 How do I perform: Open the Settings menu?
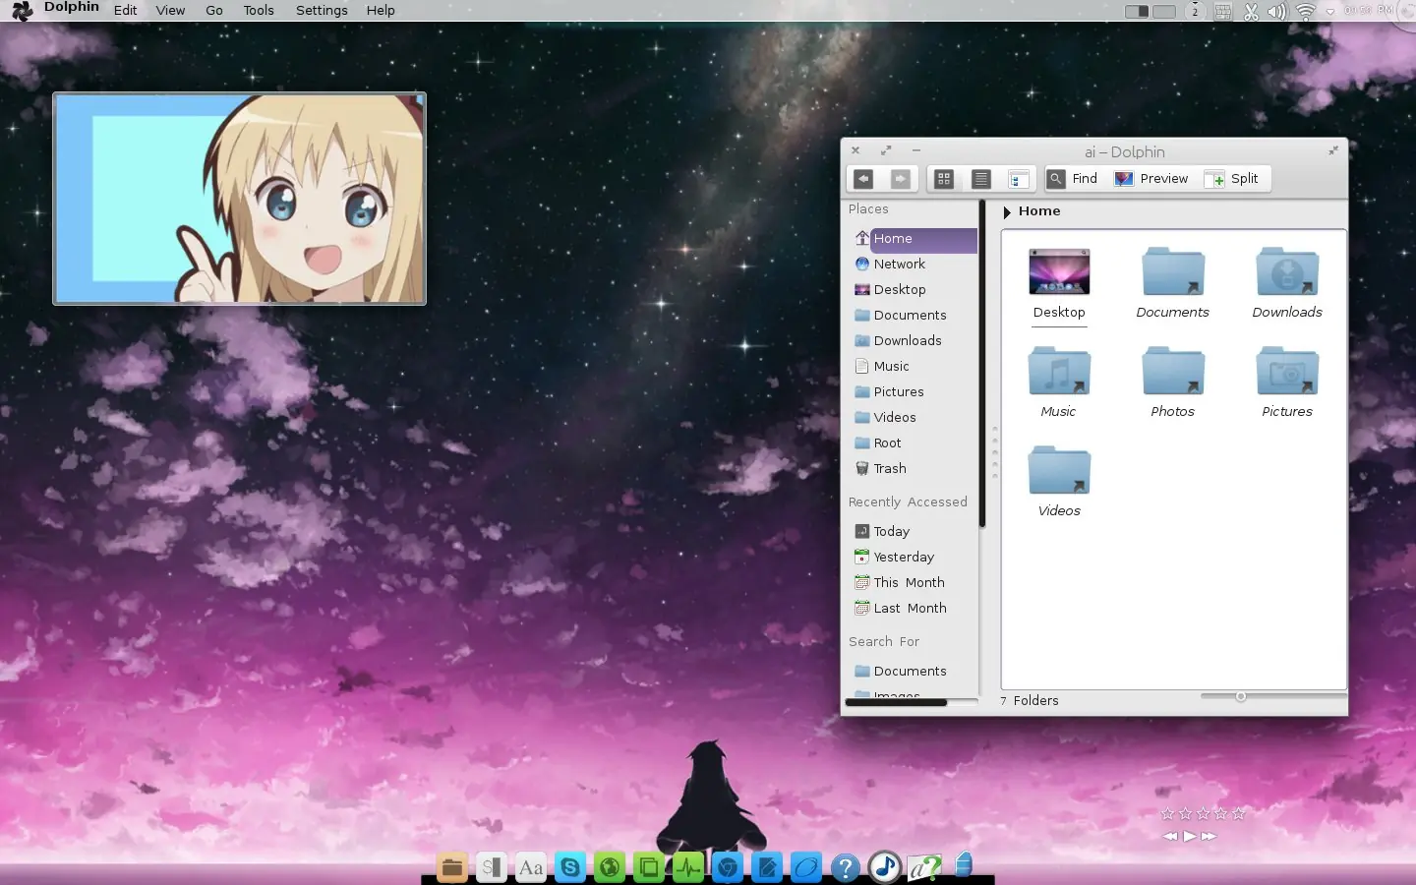[321, 10]
